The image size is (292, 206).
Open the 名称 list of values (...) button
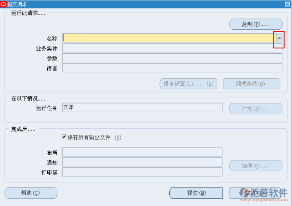tap(279, 38)
